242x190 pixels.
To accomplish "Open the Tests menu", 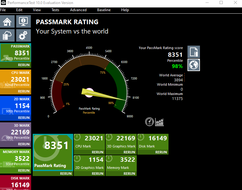I will click(55, 10).
